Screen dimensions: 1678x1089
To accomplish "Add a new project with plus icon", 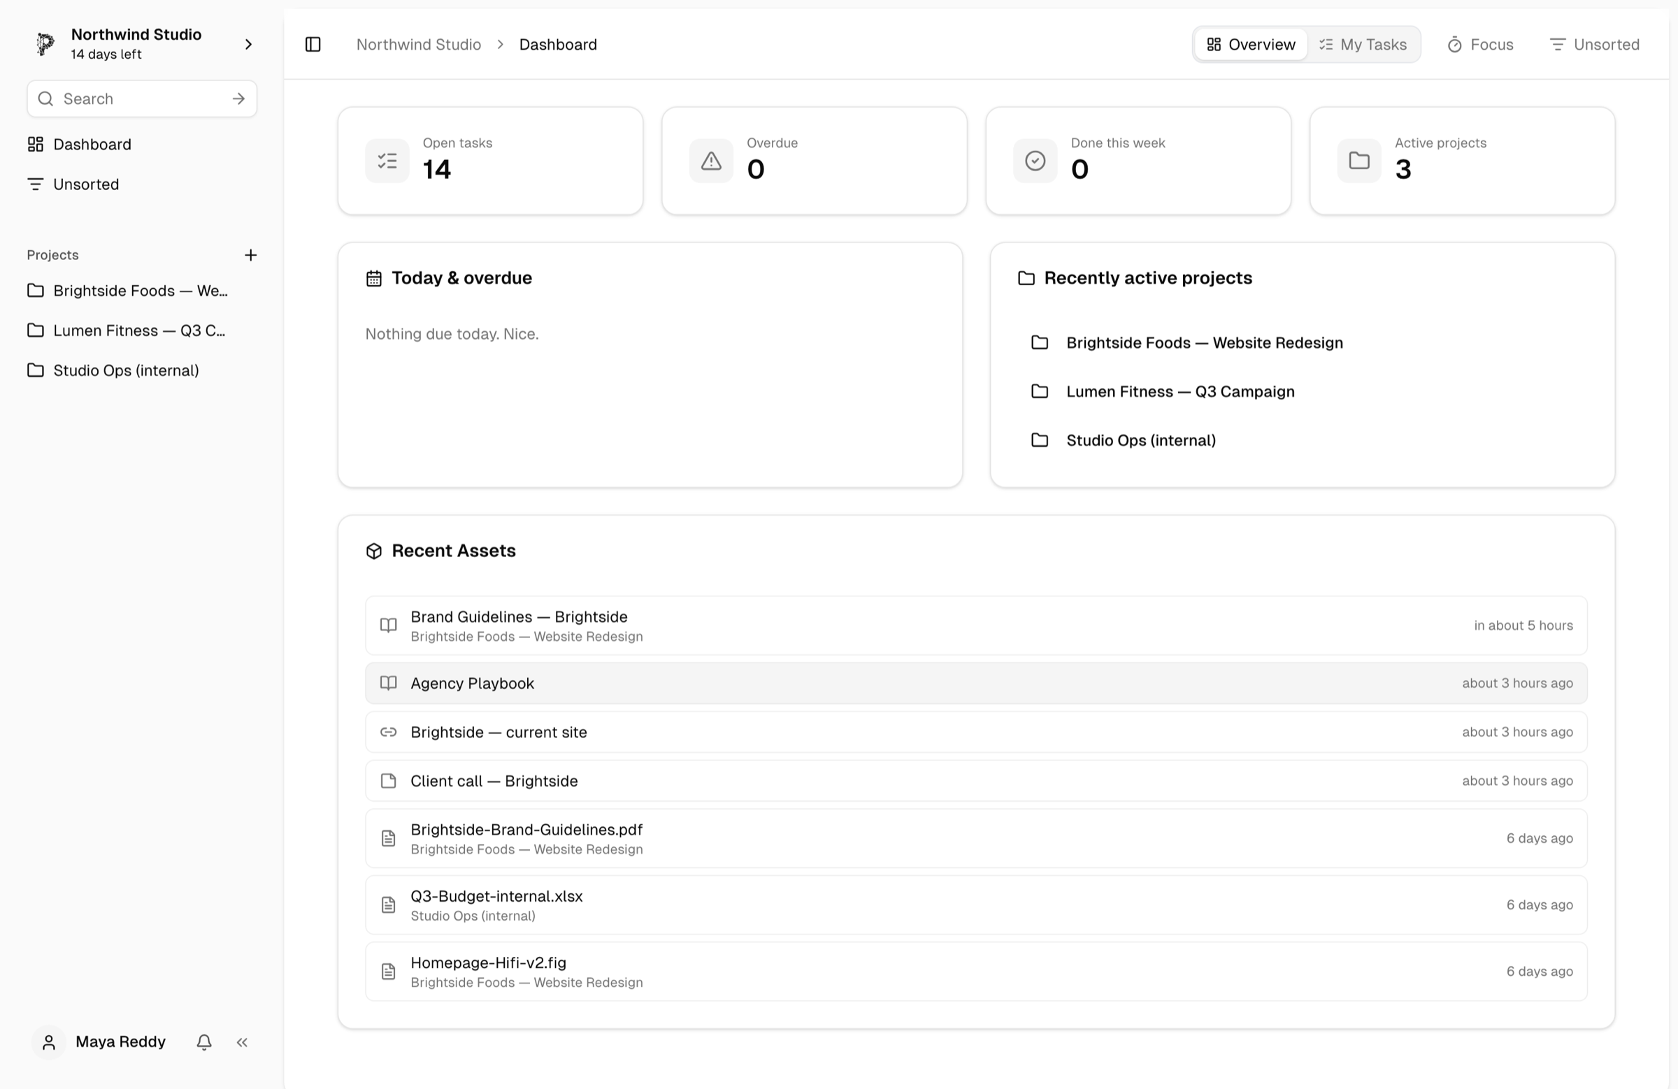I will click(250, 255).
